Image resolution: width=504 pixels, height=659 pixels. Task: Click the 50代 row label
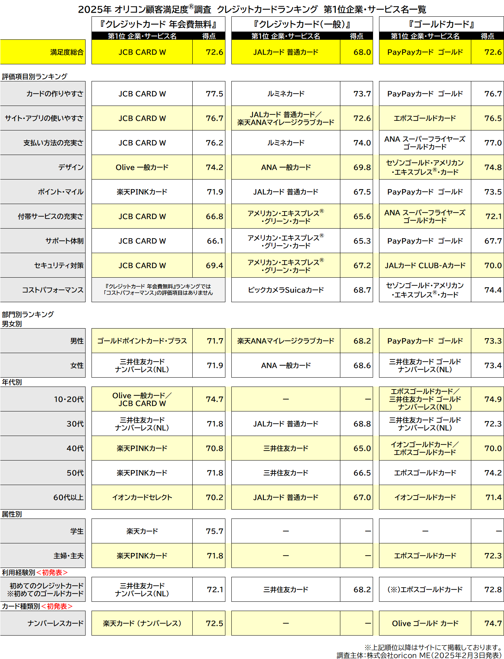[x=43, y=473]
